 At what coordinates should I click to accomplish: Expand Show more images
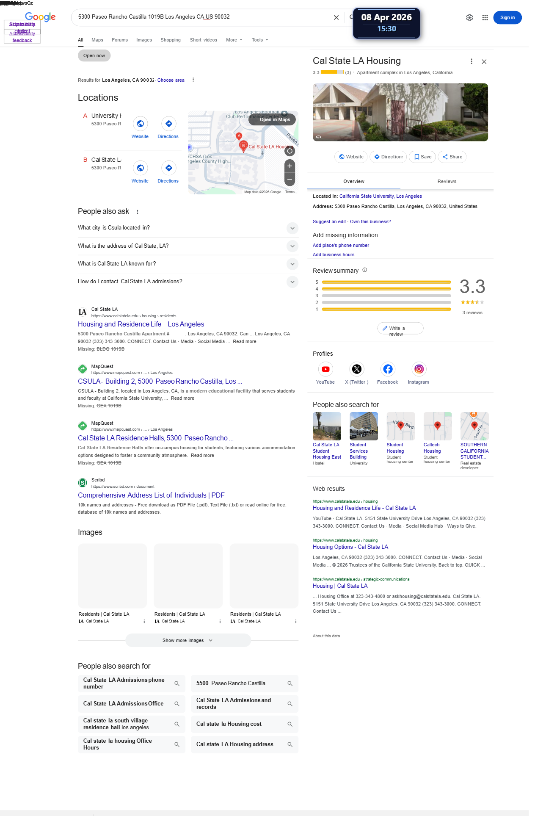[188, 640]
